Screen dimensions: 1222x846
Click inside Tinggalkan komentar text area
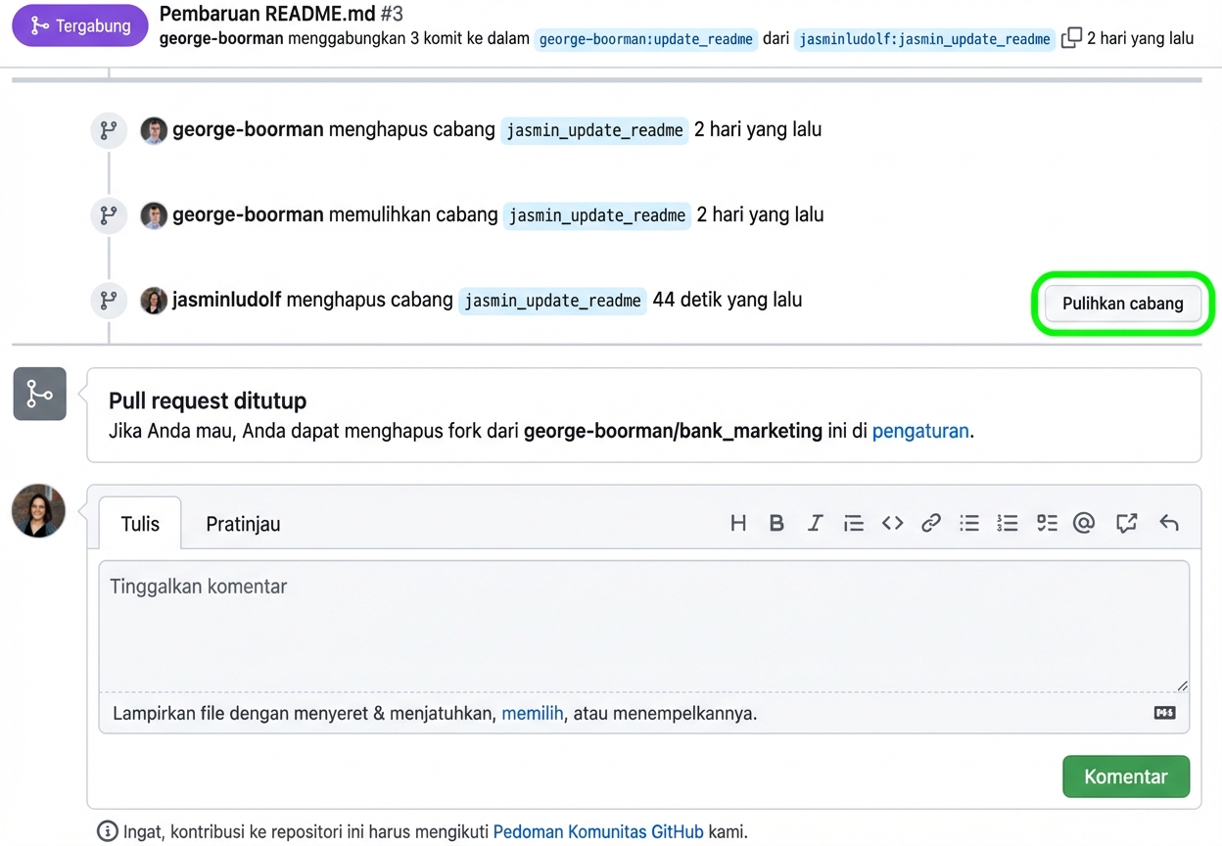644,627
